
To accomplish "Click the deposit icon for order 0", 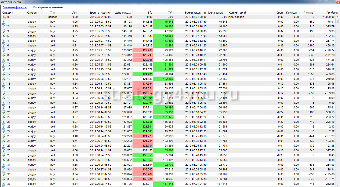I will point(4,17).
